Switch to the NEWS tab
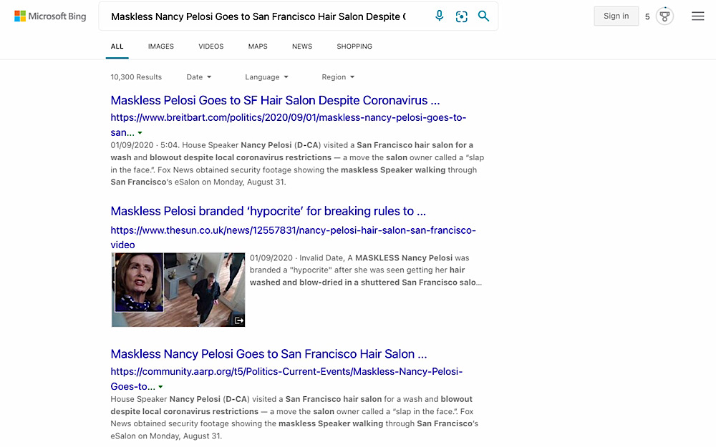 point(302,46)
